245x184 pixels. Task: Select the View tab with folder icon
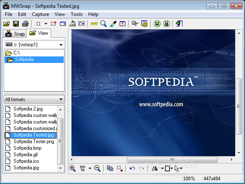[39, 33]
